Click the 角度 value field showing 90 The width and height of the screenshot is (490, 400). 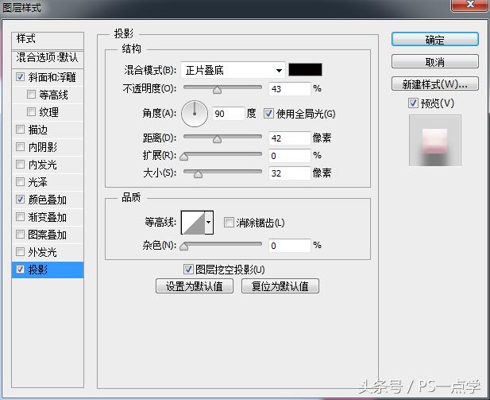tap(228, 113)
